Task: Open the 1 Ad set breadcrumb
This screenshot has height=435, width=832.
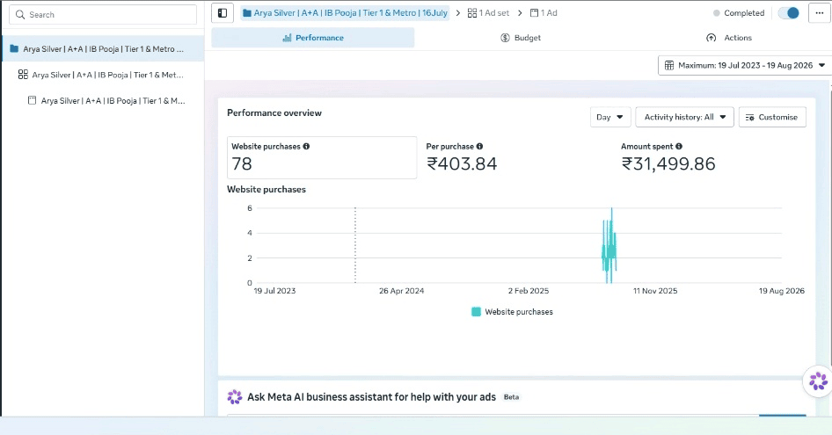Action: coord(488,12)
